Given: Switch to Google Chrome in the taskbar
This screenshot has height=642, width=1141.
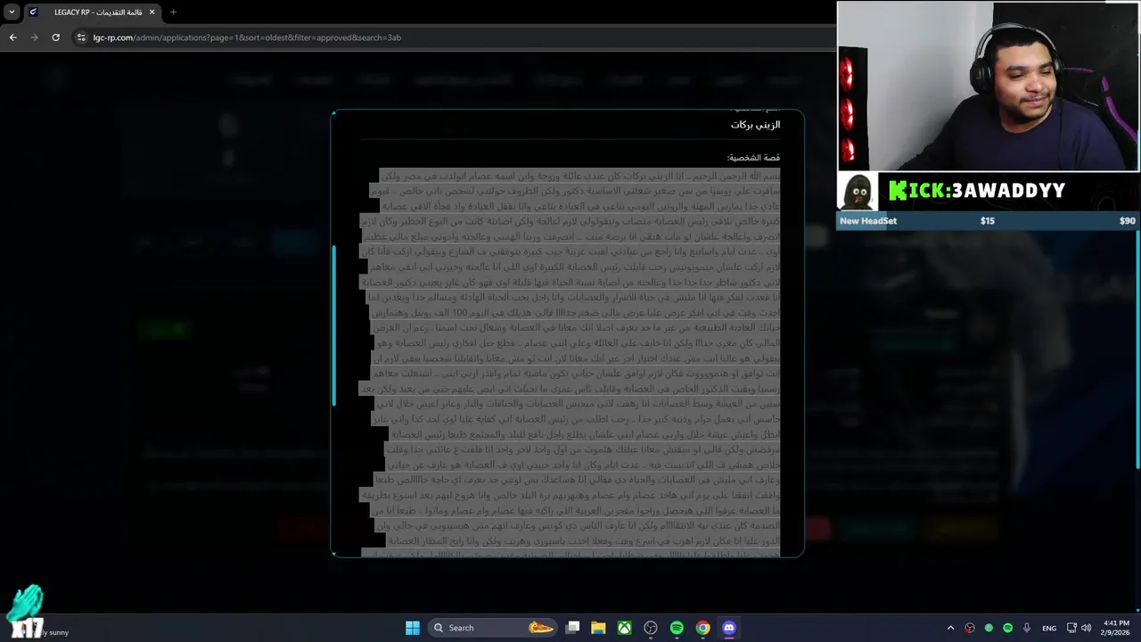Looking at the screenshot, I should tap(703, 628).
